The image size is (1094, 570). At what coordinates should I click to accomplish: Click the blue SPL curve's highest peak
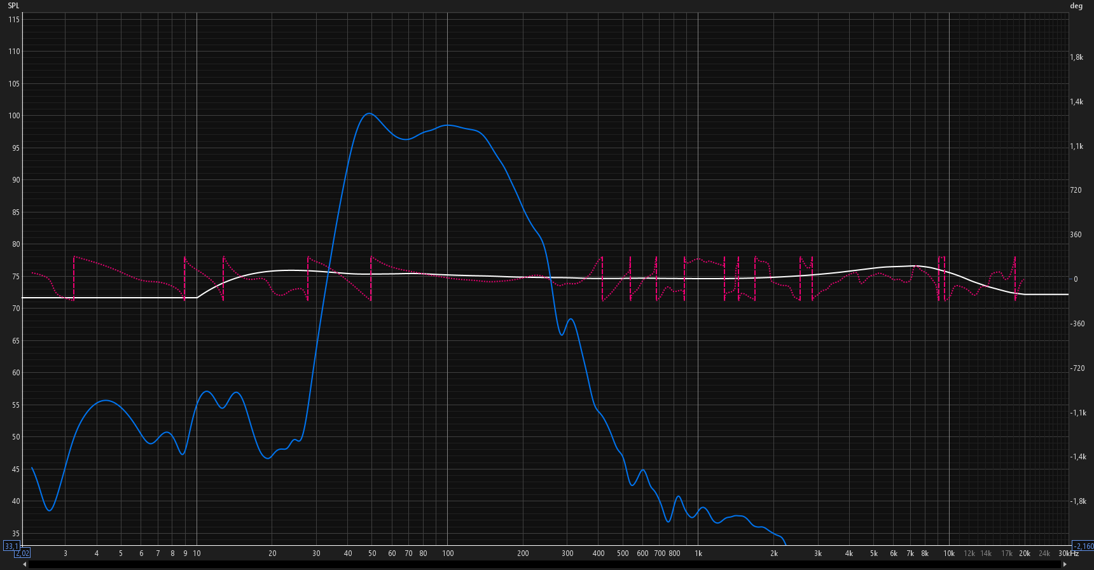tap(369, 114)
